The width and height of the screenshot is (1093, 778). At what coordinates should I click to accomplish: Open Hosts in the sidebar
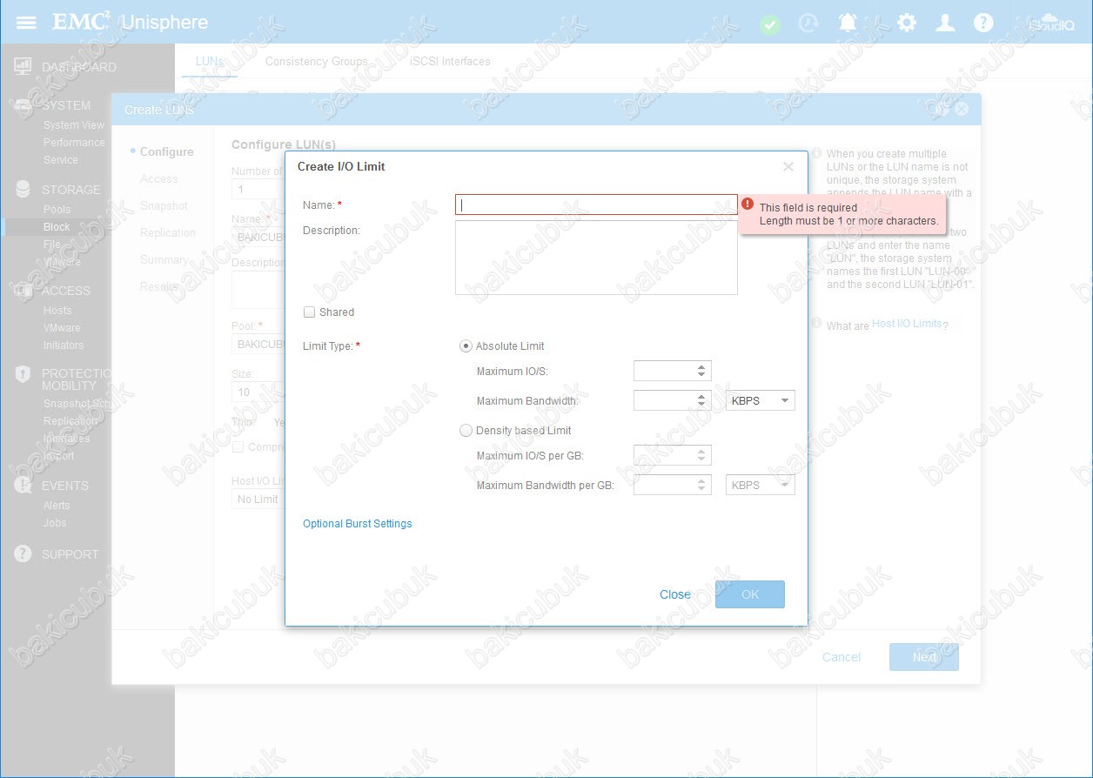click(x=57, y=311)
